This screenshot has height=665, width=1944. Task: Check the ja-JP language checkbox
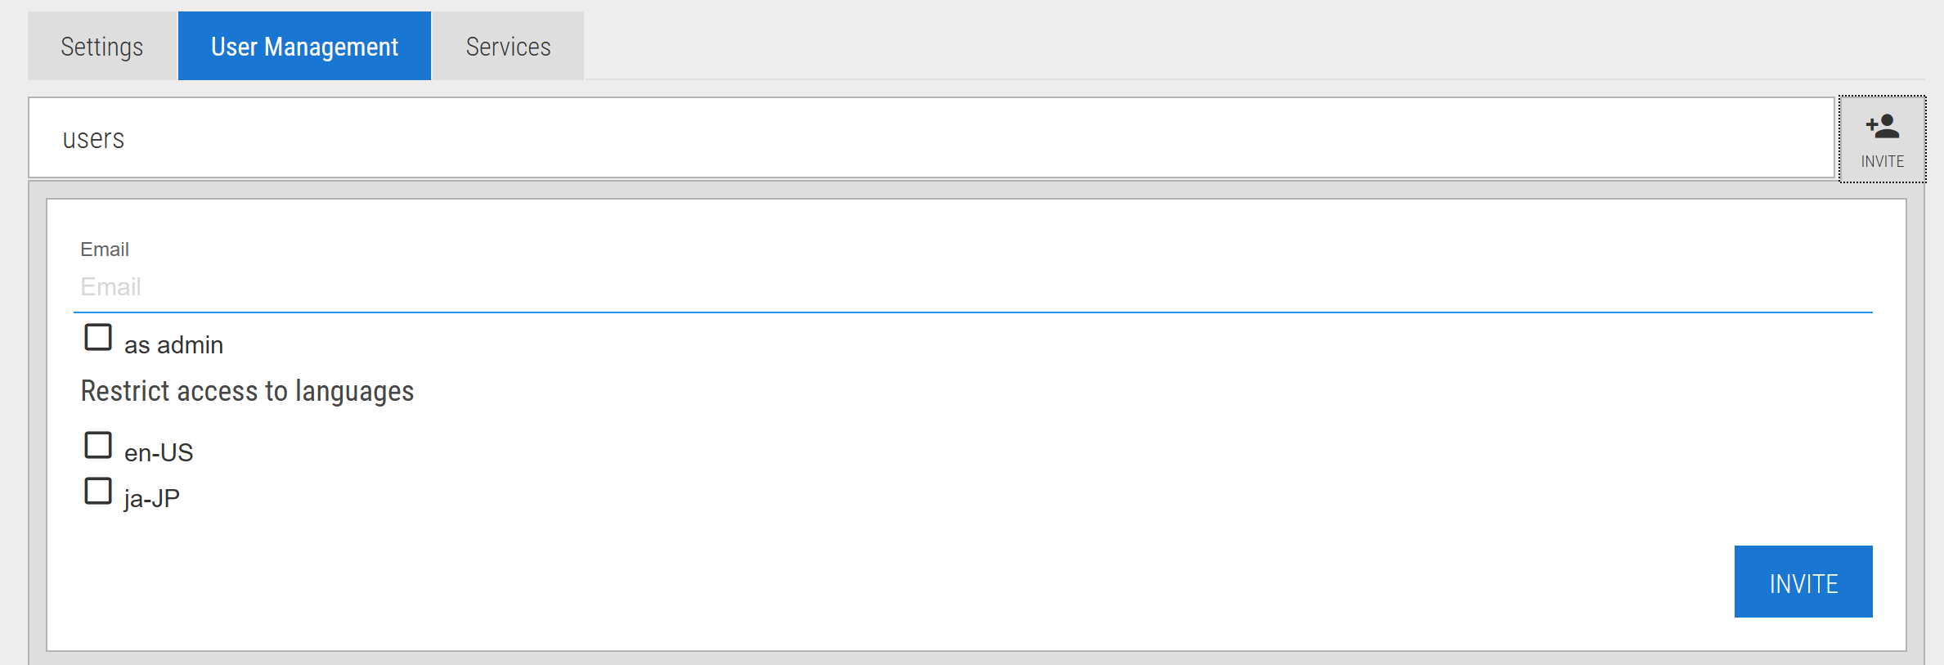pyautogui.click(x=98, y=491)
